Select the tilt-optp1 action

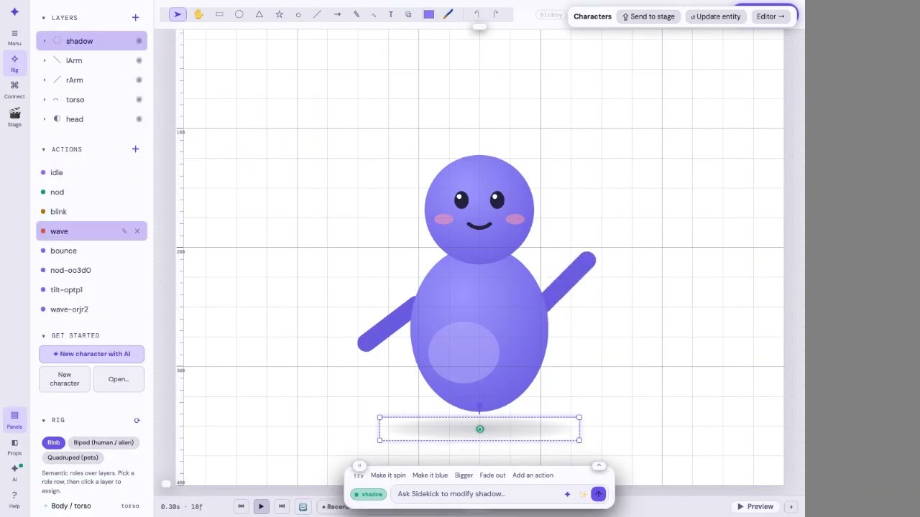click(91, 289)
